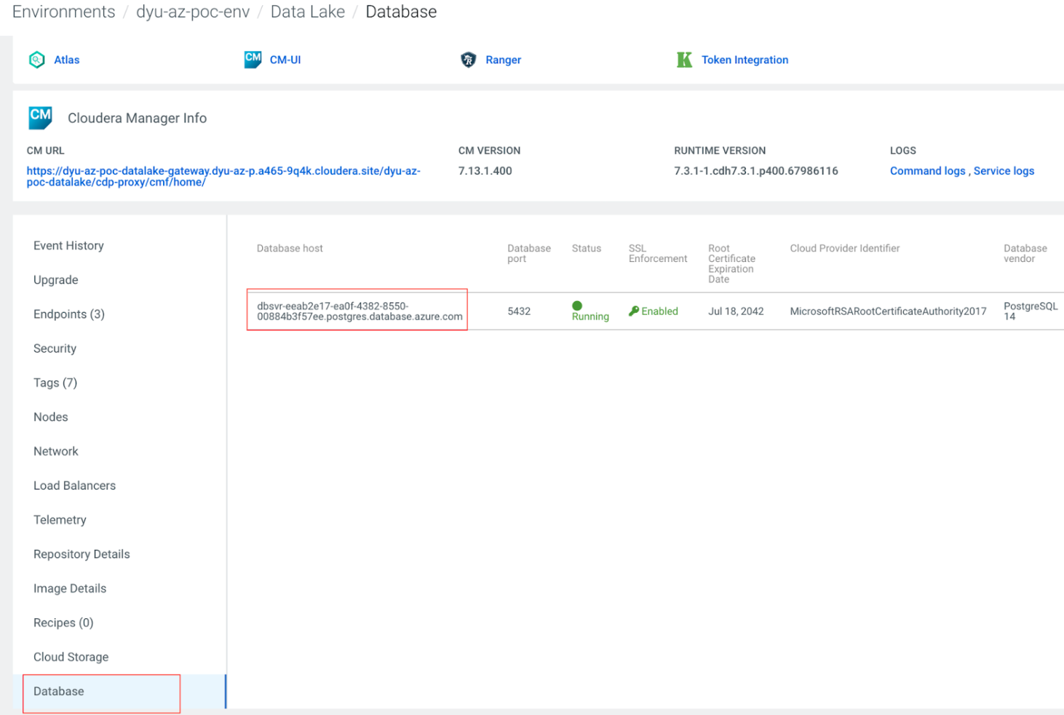The width and height of the screenshot is (1064, 715).
Task: Click the highlighted database host name
Action: click(359, 311)
